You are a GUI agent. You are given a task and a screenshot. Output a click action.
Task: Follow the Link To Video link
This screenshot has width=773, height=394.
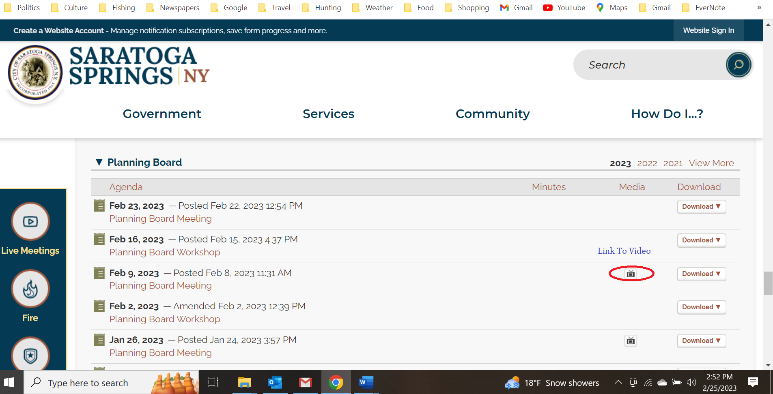coord(624,251)
